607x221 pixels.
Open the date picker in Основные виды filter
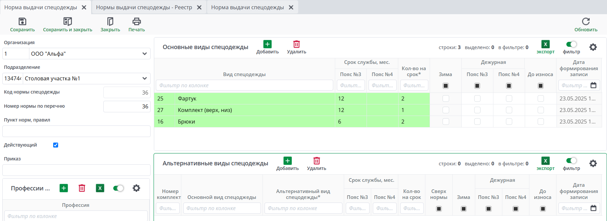(x=593, y=85)
